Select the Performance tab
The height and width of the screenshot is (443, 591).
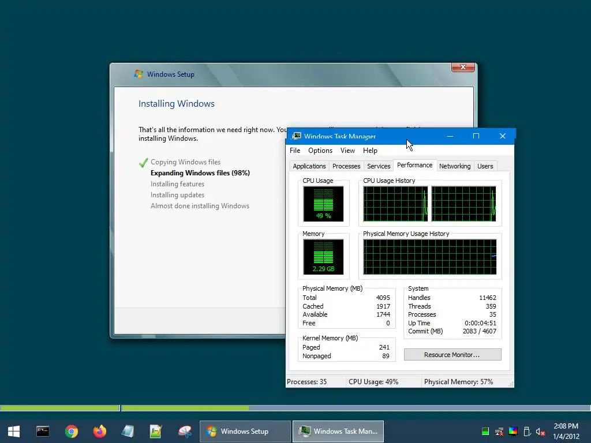pos(414,165)
